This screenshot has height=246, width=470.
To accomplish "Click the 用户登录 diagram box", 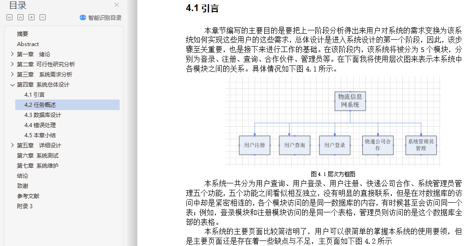I will coord(335,145).
